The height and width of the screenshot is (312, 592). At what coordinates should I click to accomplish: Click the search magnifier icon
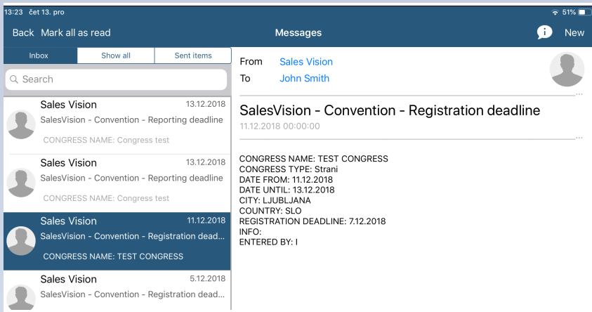pyautogui.click(x=13, y=79)
